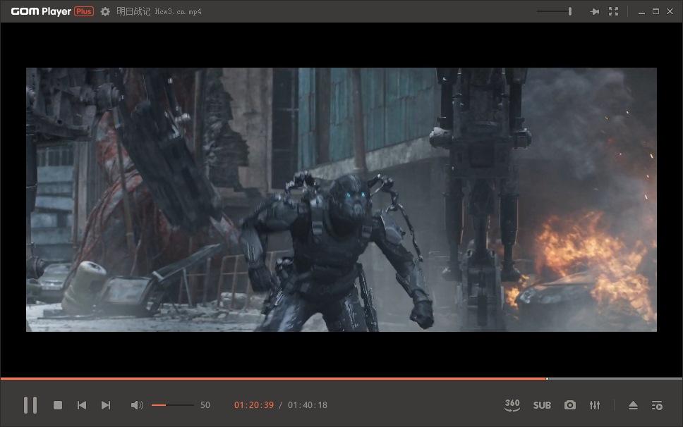
Task: Skip to the next track
Action: coord(106,405)
